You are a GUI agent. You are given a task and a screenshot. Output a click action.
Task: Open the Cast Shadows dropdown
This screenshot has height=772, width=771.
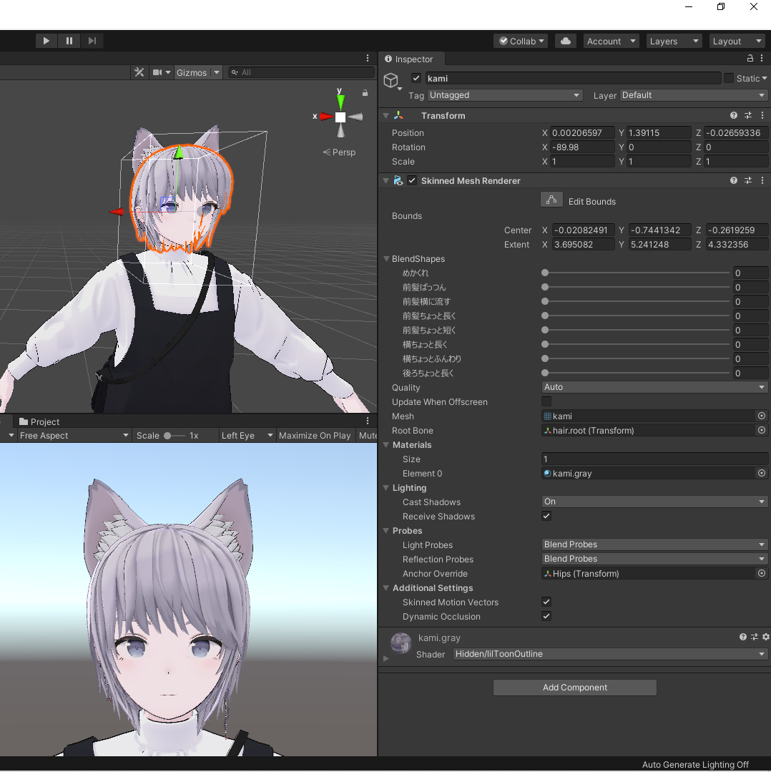point(653,502)
